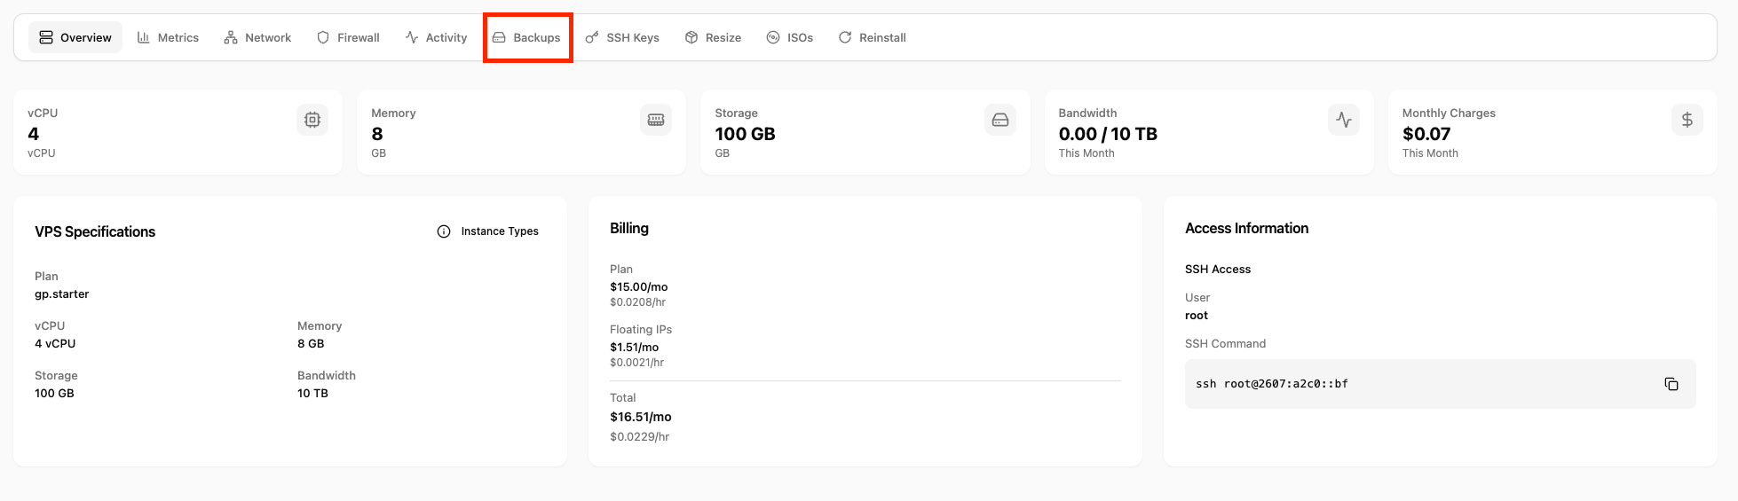
Task: Click the Monthly Charges dollar icon
Action: 1687,120
